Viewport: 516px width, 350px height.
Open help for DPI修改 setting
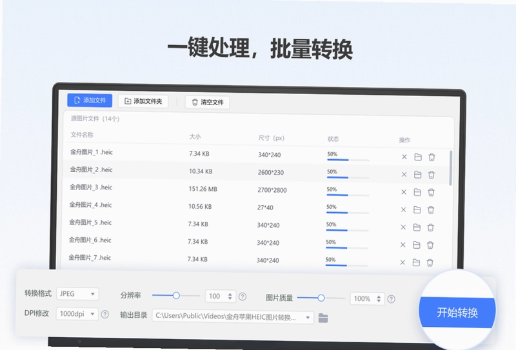click(x=105, y=314)
